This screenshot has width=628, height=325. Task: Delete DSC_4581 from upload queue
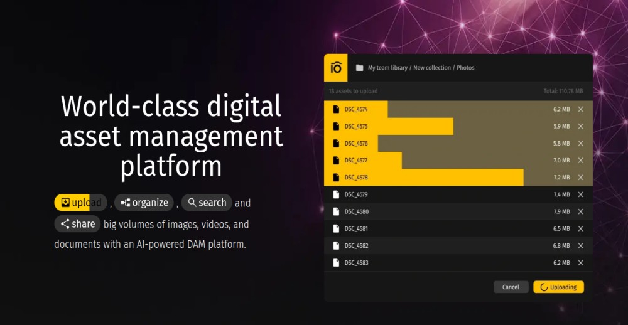click(580, 229)
